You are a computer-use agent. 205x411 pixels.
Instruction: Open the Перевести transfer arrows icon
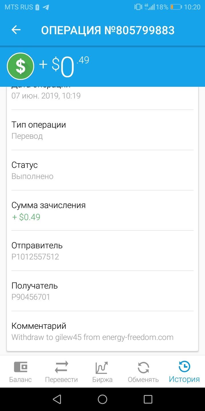pos(61,367)
